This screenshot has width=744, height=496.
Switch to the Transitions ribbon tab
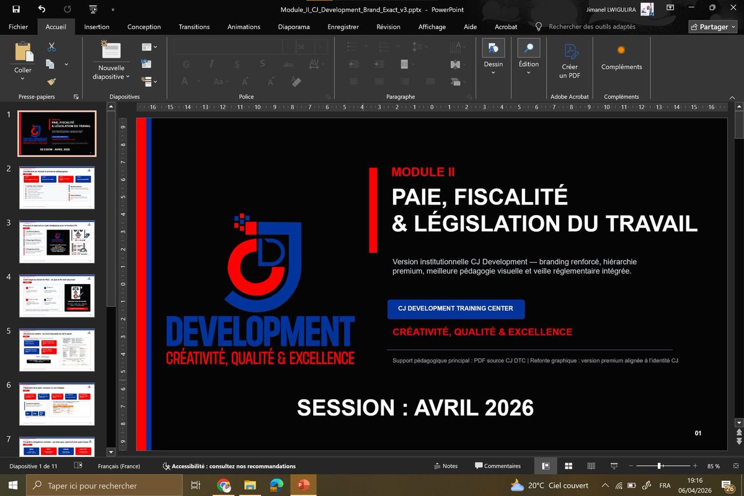pos(194,27)
